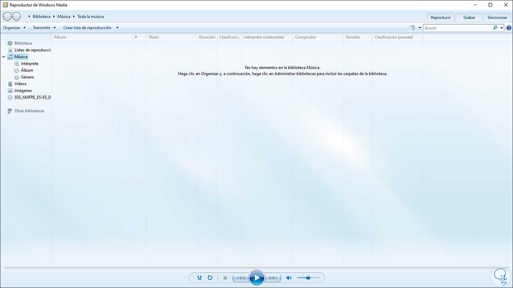Viewport: 513px width, 288px height.
Task: Adjust the volume slider
Action: tap(308, 278)
